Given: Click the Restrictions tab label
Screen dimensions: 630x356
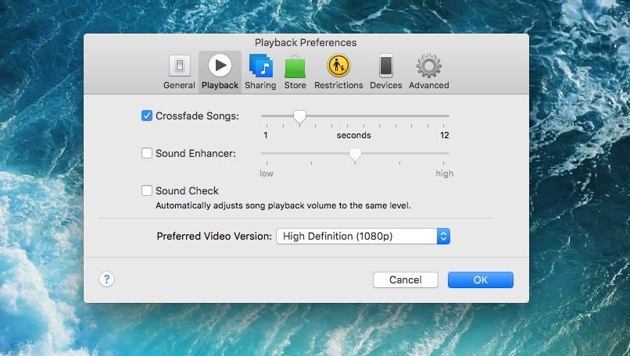Looking at the screenshot, I should tap(338, 85).
